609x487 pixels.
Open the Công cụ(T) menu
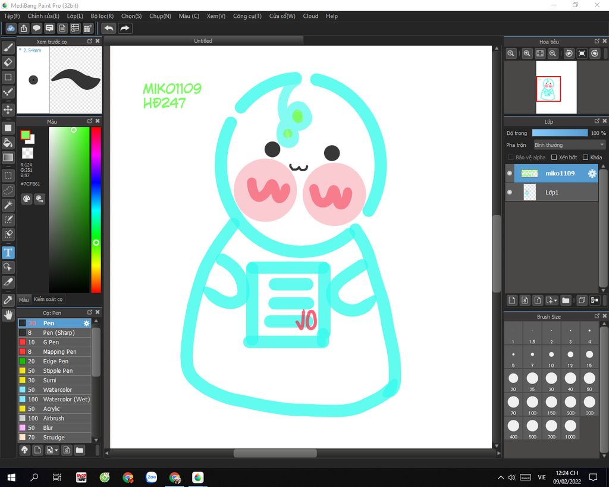click(x=247, y=16)
